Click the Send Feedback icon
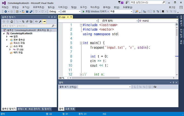This screenshot has width=184, height=116. click(127, 2)
